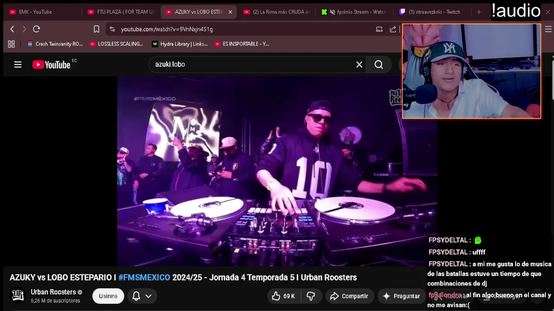Screen dimensions: 554x311
Task: Switch to the FTU PLAZA tab
Action: pos(121,12)
